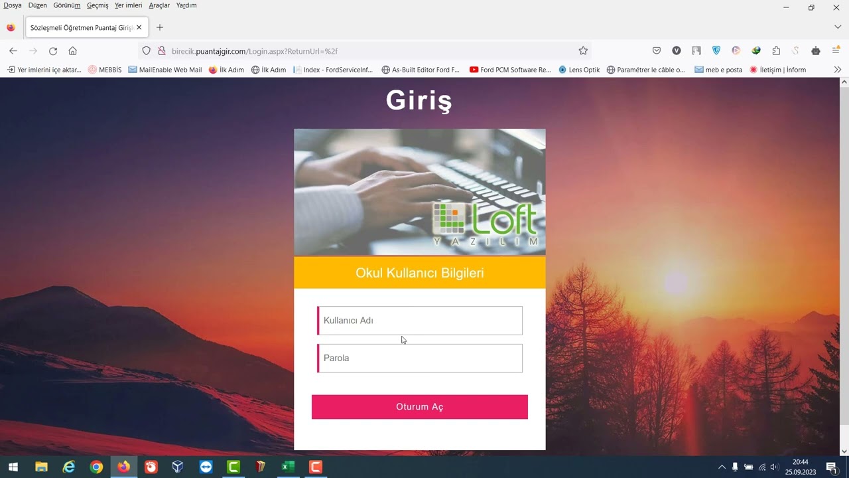Reload the page with the refresh icon
849x478 pixels.
tap(53, 51)
